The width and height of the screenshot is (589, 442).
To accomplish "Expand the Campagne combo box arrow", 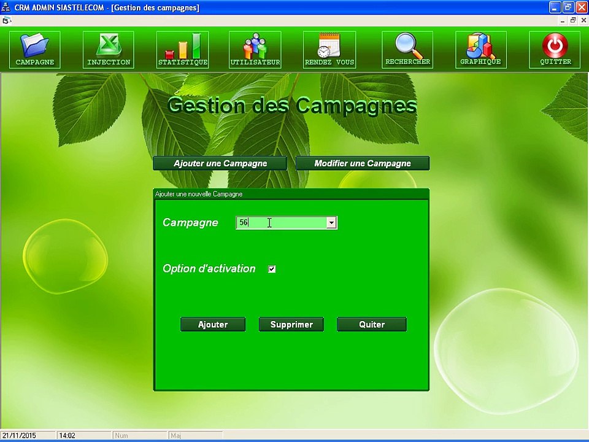I will click(331, 222).
